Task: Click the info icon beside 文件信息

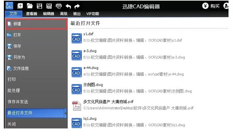Action: click(9, 68)
